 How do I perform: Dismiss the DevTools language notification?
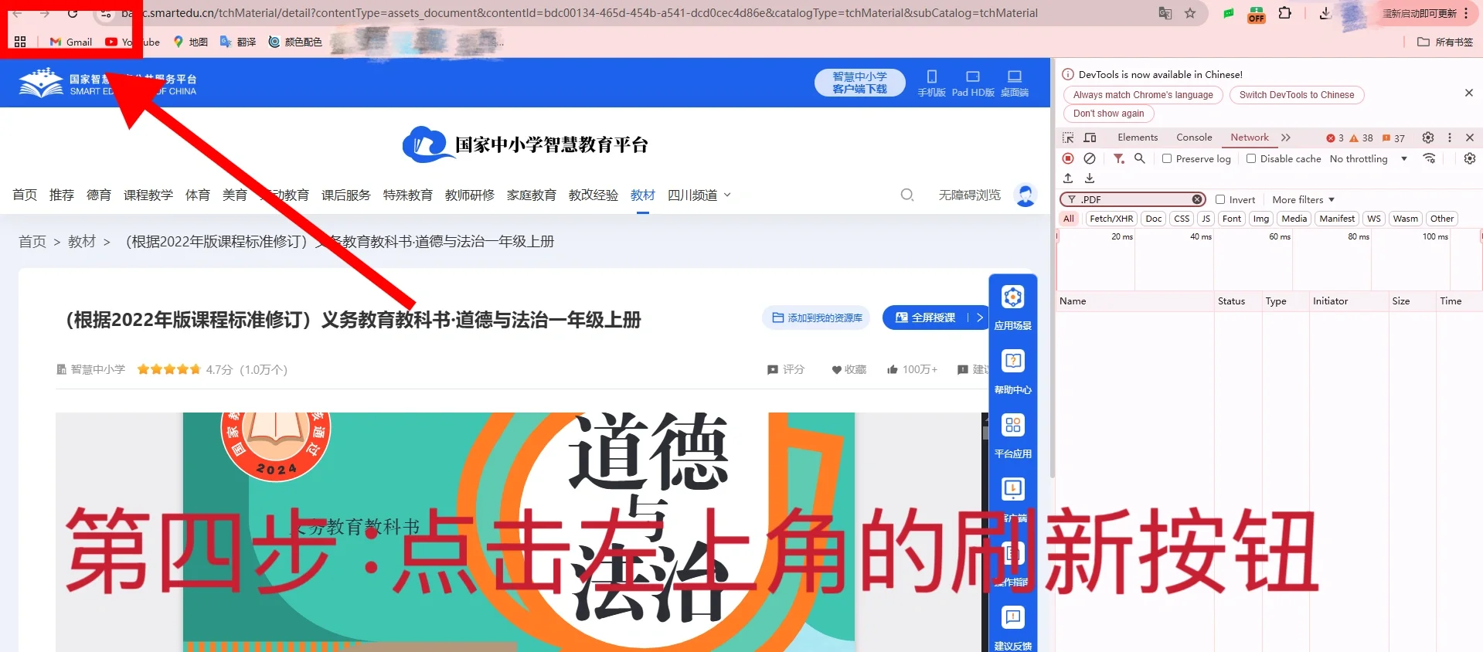click(x=1468, y=93)
